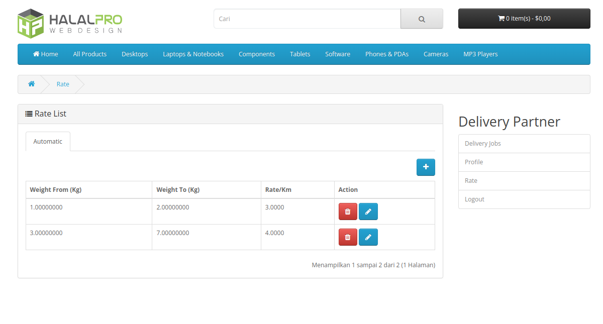Click the magnifier search button
The width and height of the screenshot is (603, 324).
(x=422, y=19)
